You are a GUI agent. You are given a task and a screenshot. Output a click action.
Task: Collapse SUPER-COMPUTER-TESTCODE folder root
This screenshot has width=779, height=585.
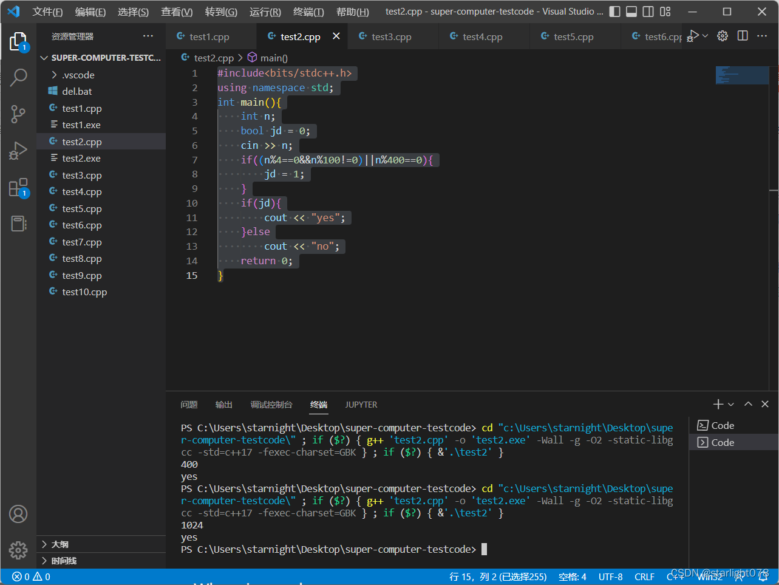(x=101, y=58)
